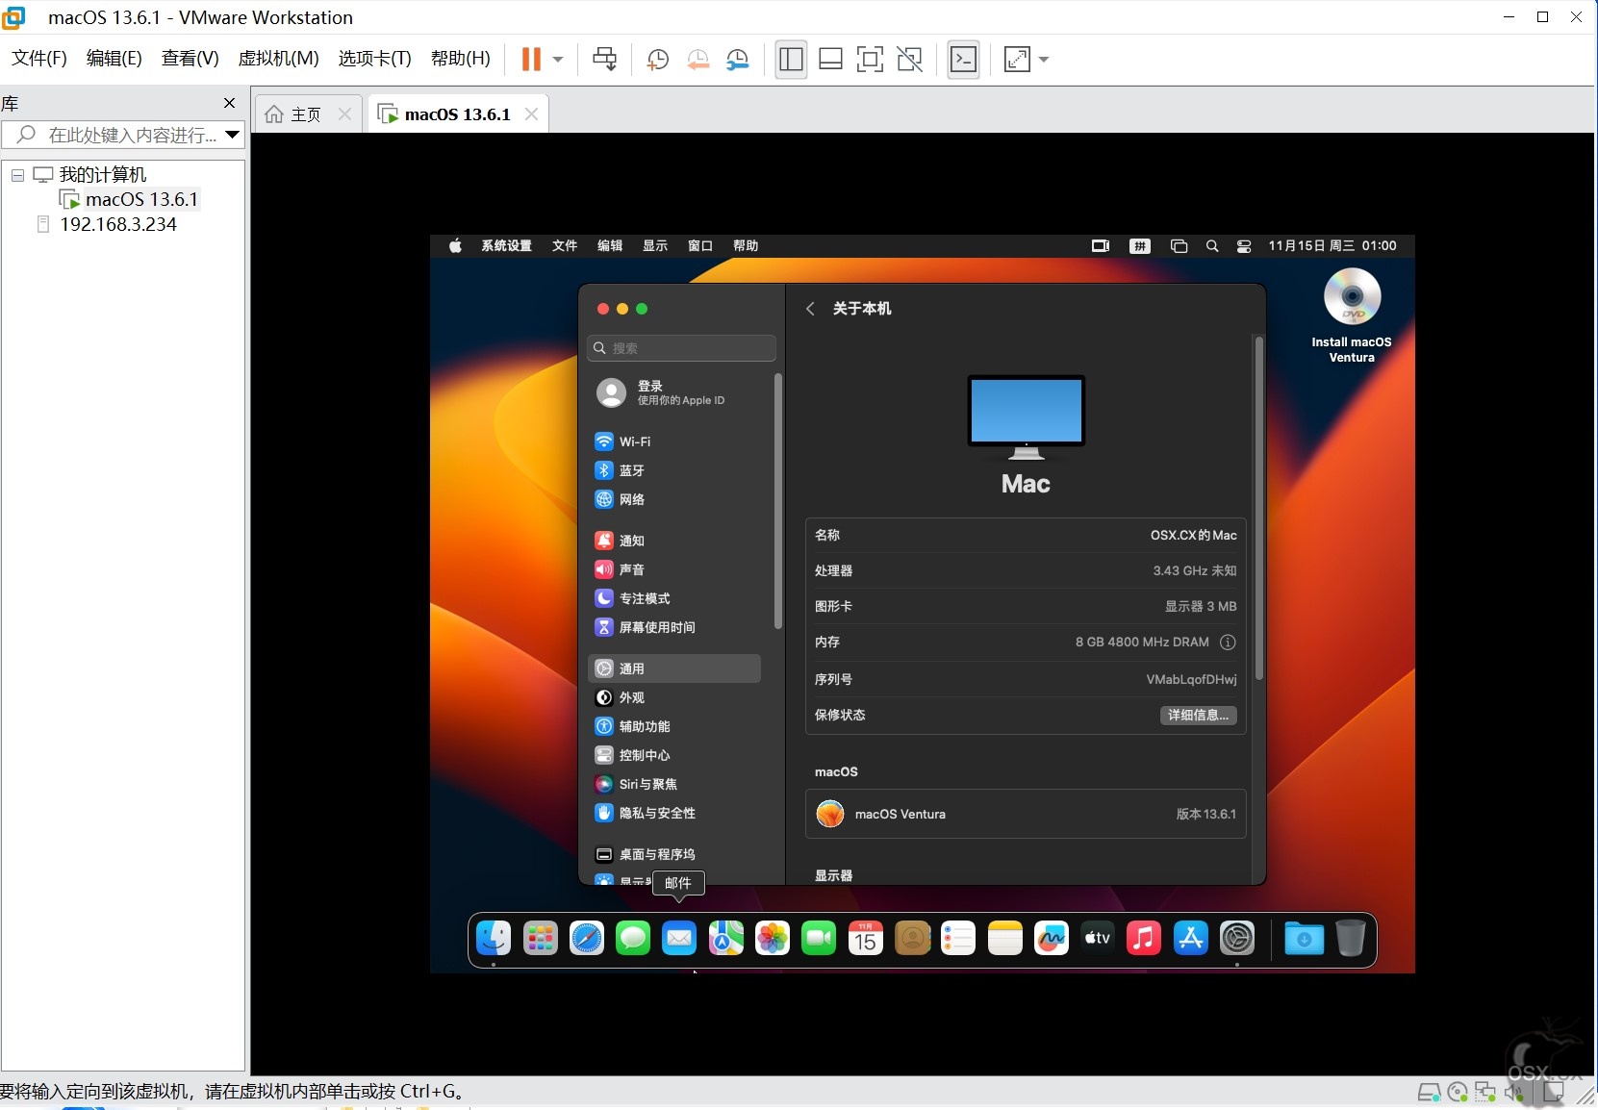The height and width of the screenshot is (1110, 1598).
Task: Collapse the 我的计算机 tree node
Action: (17, 175)
